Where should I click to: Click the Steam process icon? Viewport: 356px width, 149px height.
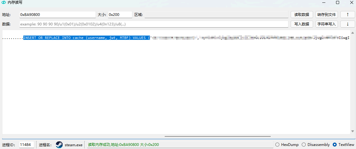[59, 145]
